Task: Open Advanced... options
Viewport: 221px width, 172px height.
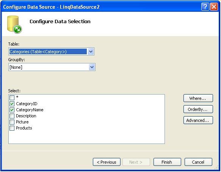Action: point(198,120)
